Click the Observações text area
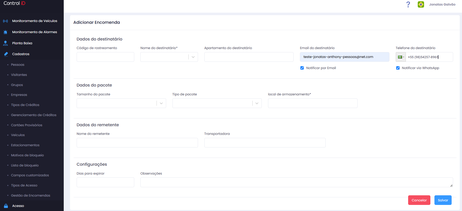Screen dimensions: 462x211 point(297,182)
